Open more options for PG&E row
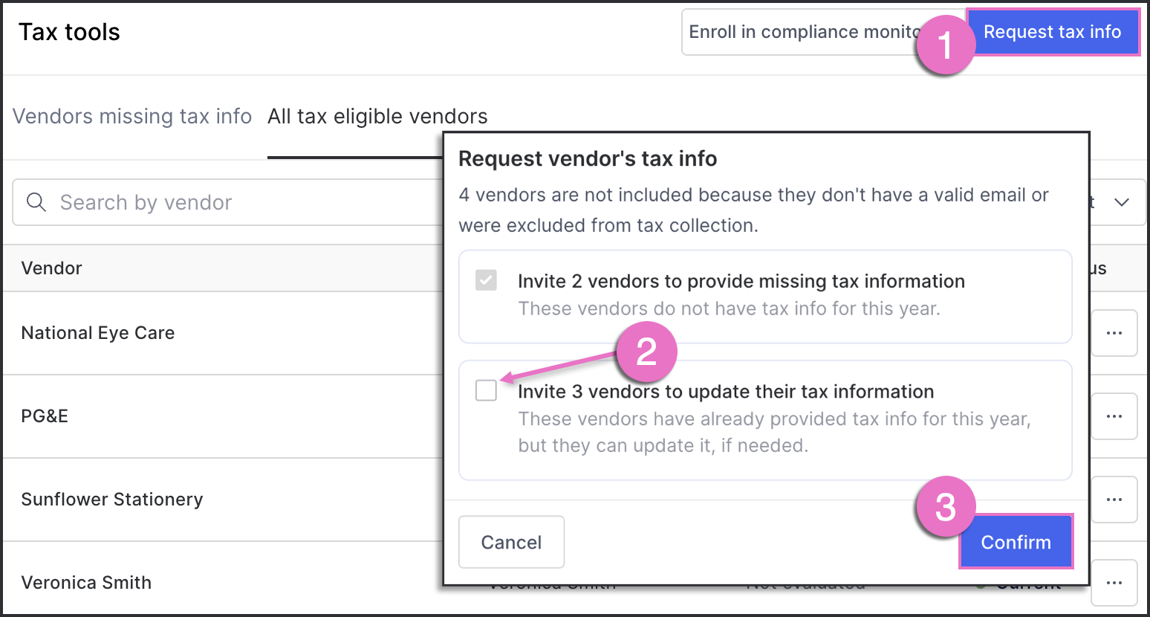Image resolution: width=1150 pixels, height=617 pixels. point(1114,416)
